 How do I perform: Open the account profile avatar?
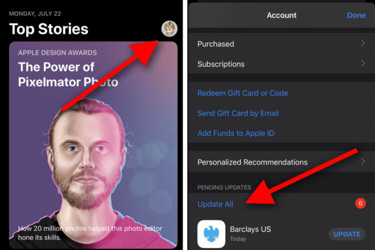click(169, 28)
